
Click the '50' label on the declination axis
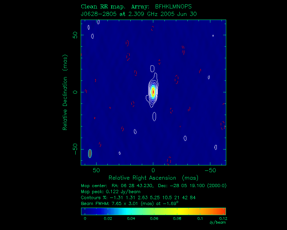[x=75, y=35]
